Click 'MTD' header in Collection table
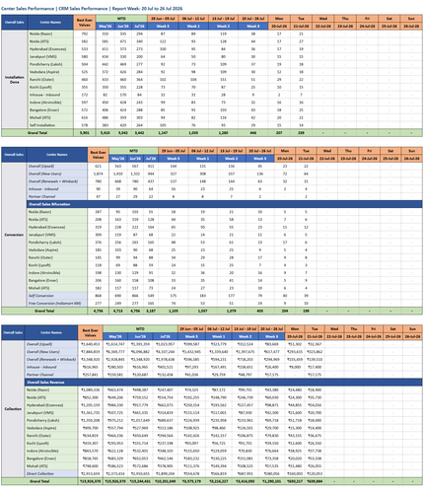Image resolution: width=424 pixels, height=493 pixels. click(140, 329)
